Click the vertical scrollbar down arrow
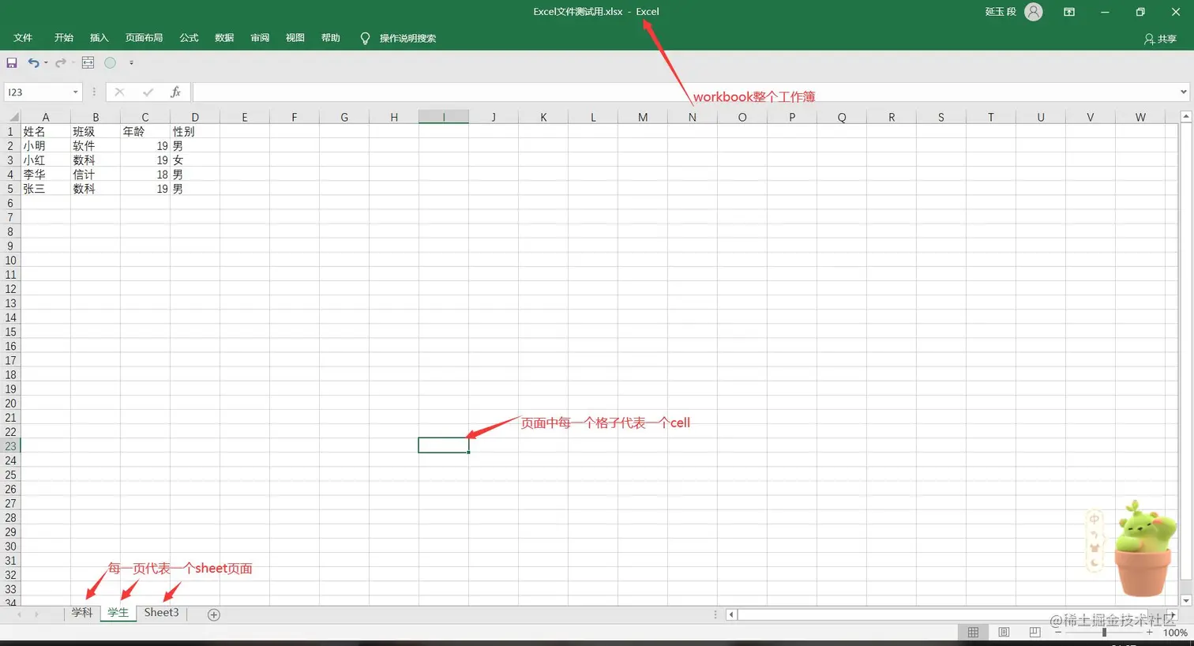This screenshot has width=1194, height=646. coord(1185,601)
